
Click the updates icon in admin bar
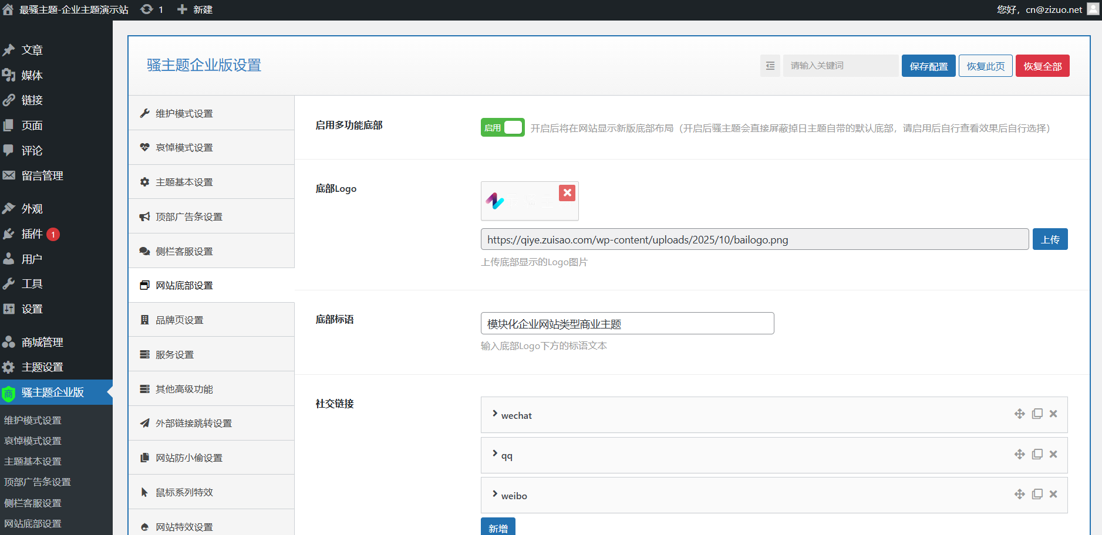point(147,9)
